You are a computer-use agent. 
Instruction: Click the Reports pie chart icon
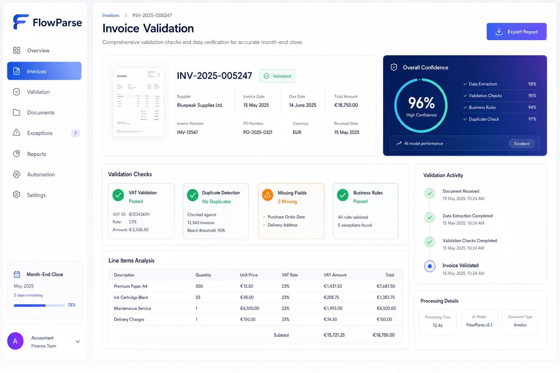pos(16,154)
